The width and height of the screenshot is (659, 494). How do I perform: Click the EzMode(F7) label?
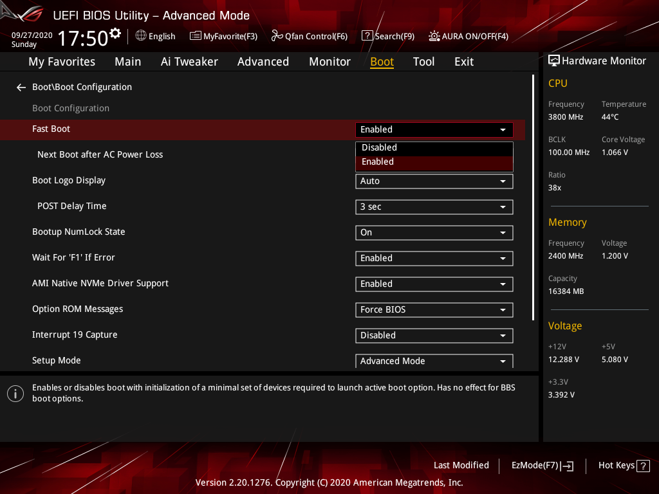pyautogui.click(x=535, y=466)
